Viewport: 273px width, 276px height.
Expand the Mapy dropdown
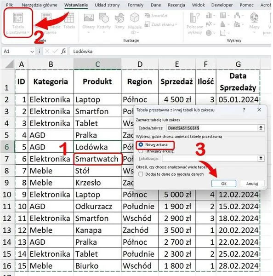(254, 32)
